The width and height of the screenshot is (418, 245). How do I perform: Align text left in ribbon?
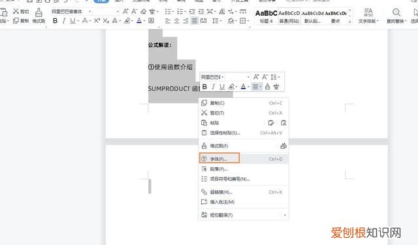(168, 21)
